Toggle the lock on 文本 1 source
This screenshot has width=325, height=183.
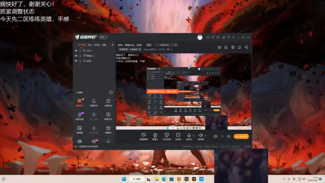click(80, 50)
